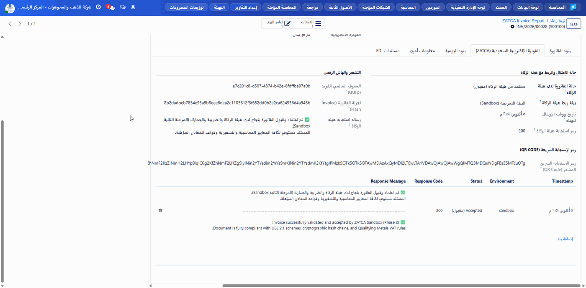This screenshot has width=586, height=288.
Task: Switch to مستندات EDI tab
Action: [x=388, y=51]
